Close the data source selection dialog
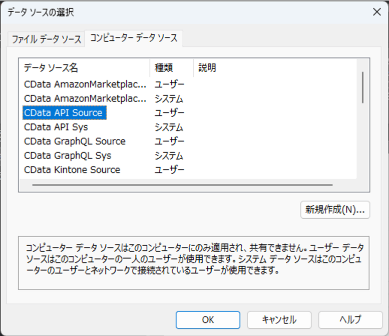The height and width of the screenshot is (336, 389). point(375,12)
